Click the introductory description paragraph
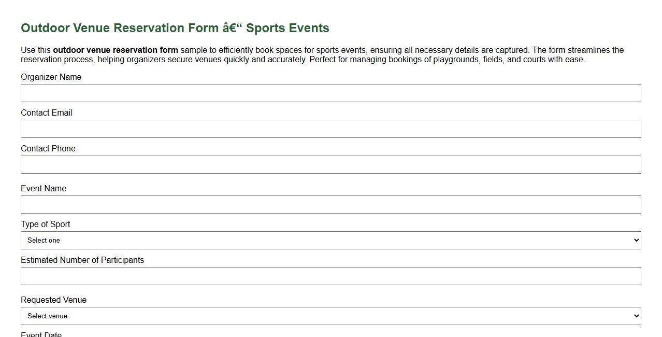 [321, 54]
